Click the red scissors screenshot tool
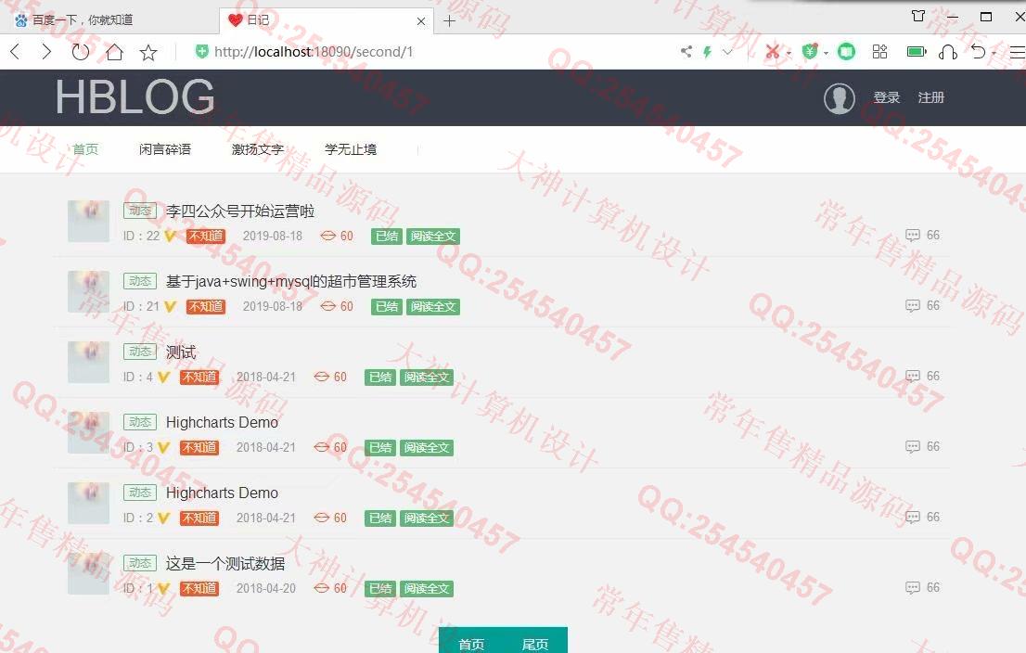This screenshot has height=653, width=1026. pyautogui.click(x=773, y=52)
